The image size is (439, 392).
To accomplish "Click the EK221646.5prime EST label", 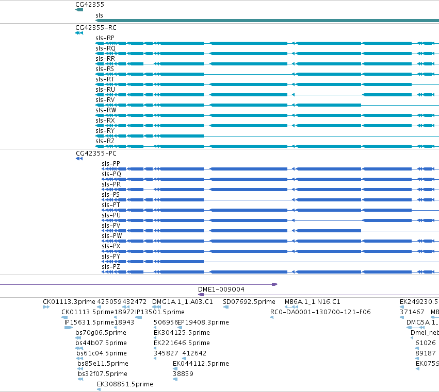I will point(182,343).
